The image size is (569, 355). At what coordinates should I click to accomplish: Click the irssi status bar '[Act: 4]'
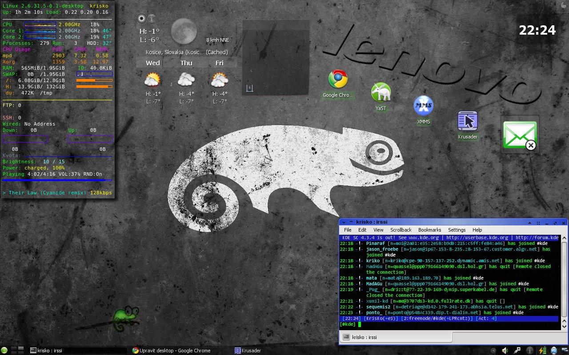coord(486,318)
